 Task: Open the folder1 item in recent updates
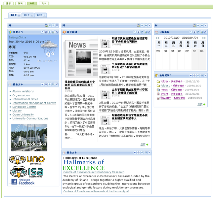[x=165, y=85]
